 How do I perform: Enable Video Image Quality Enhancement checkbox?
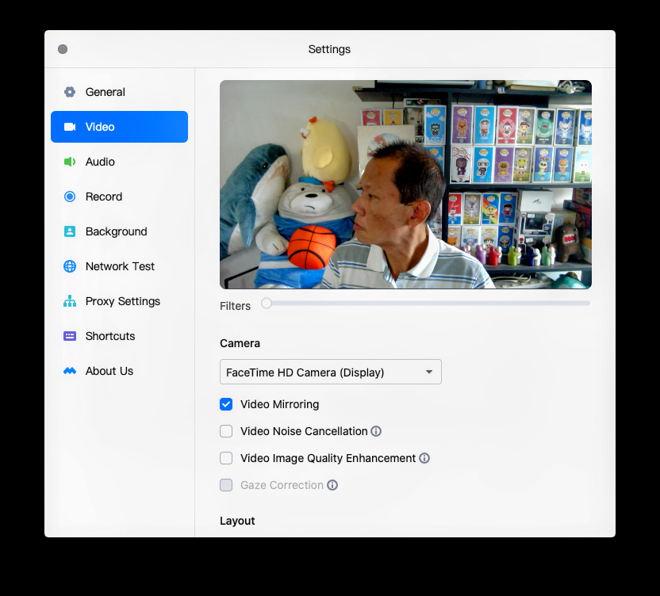226,458
